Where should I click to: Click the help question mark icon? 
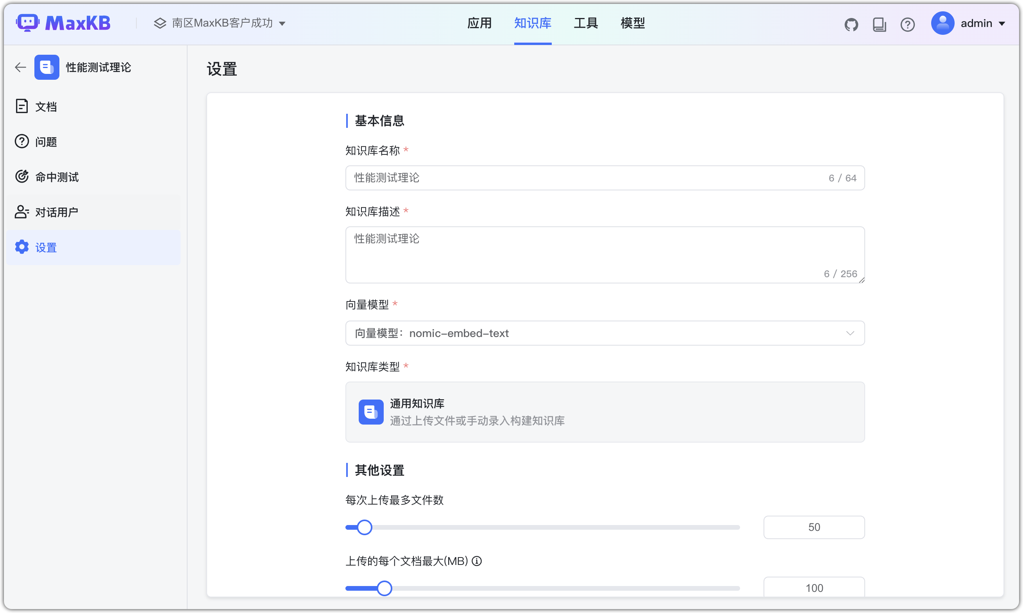click(x=907, y=24)
